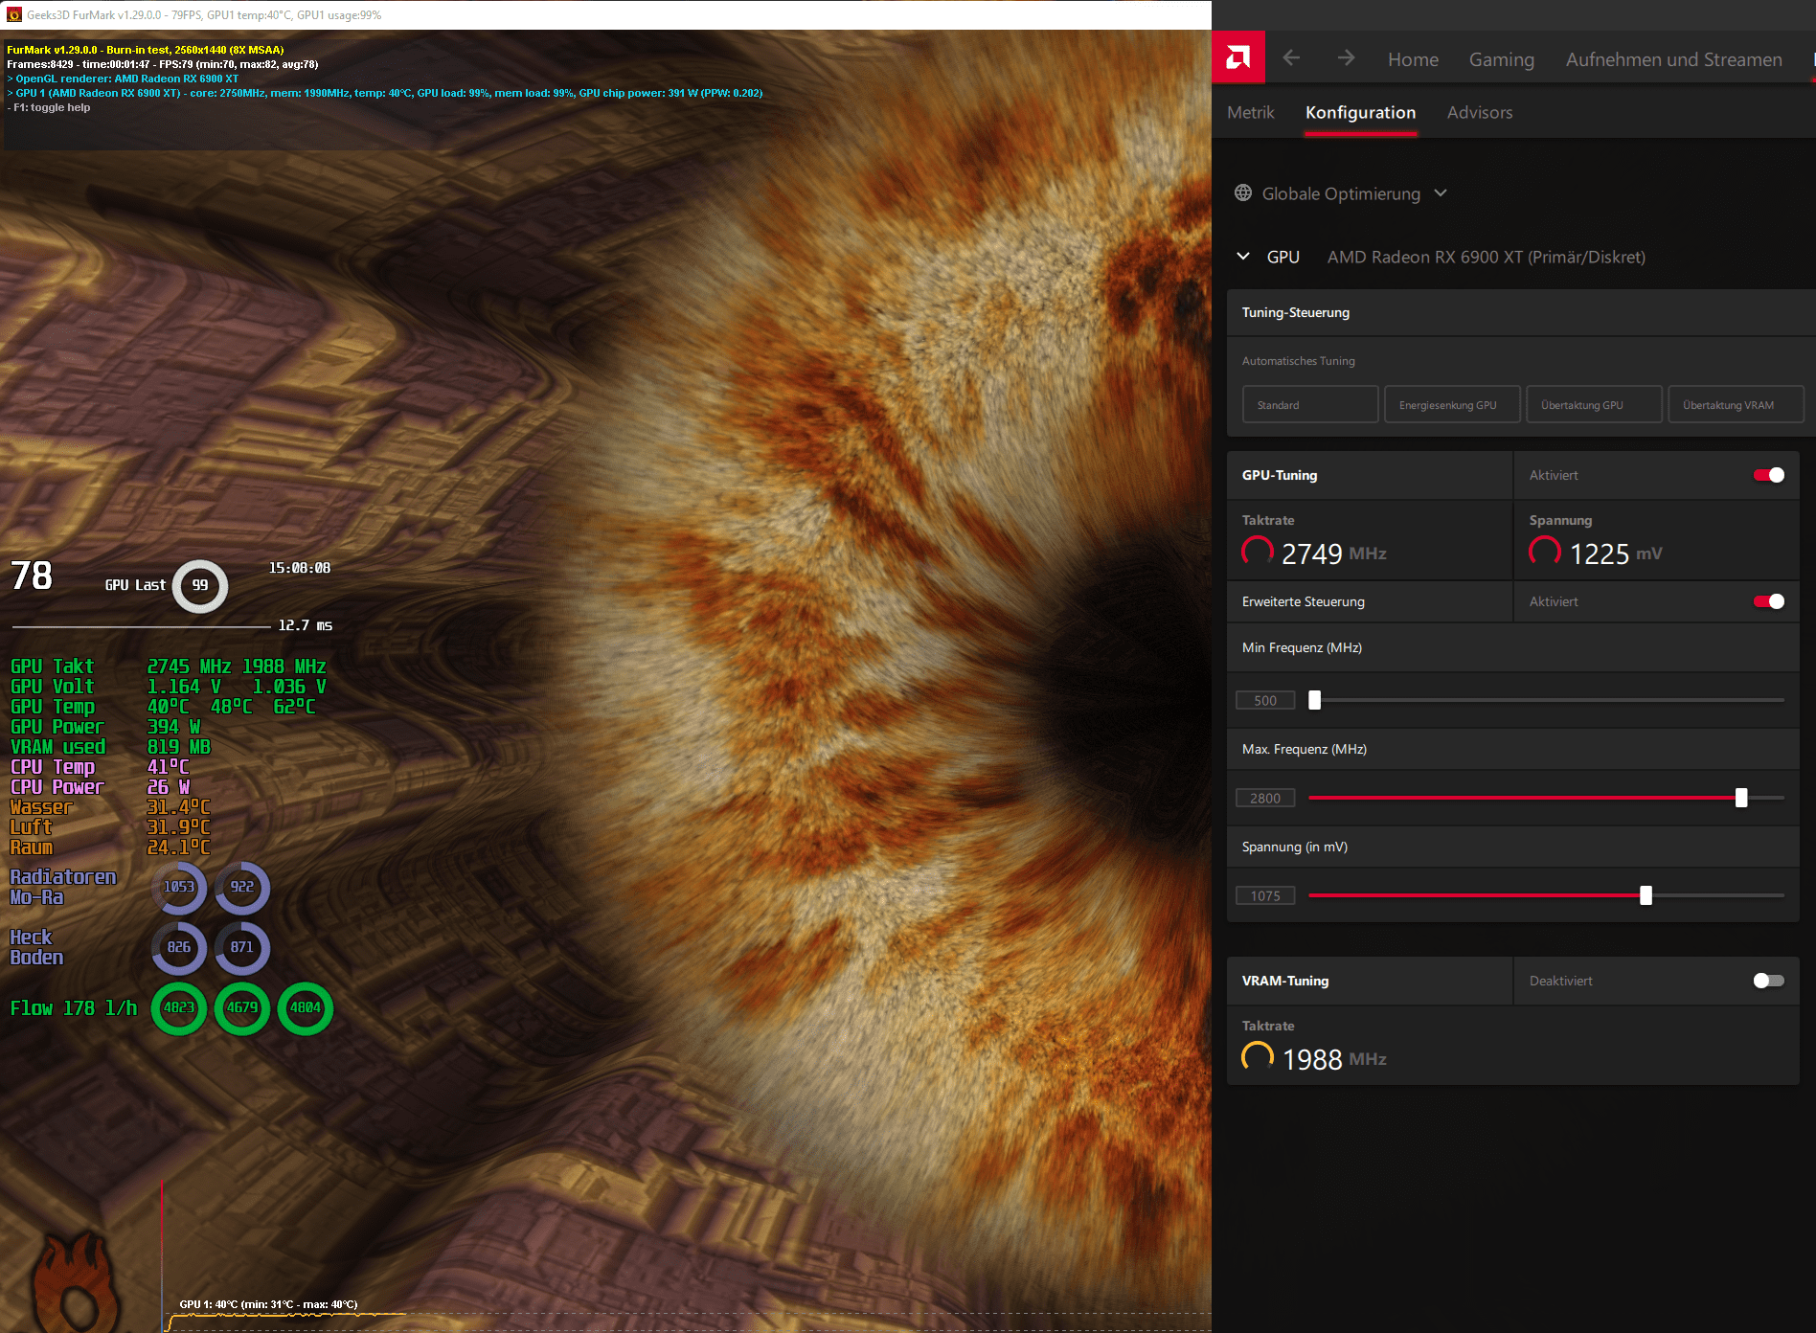Click Übertaktung GPU button
Image resolution: width=1816 pixels, height=1333 pixels.
(1594, 404)
